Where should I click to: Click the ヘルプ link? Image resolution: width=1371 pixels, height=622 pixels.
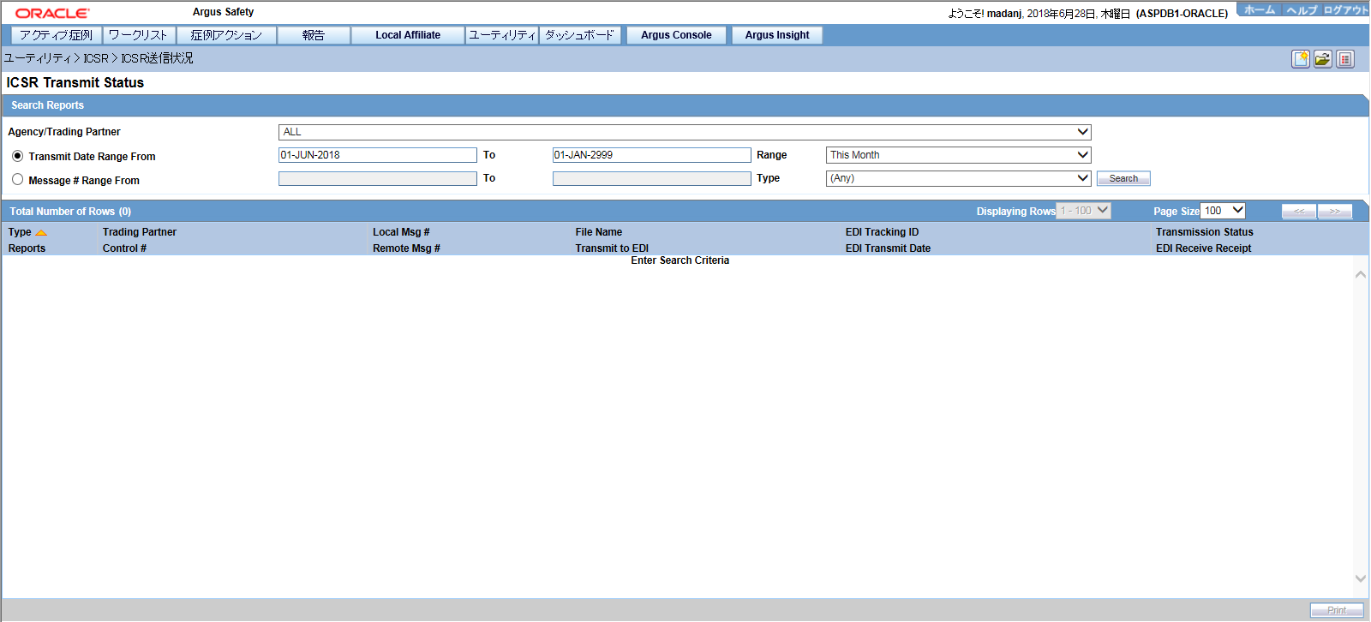point(1302,10)
